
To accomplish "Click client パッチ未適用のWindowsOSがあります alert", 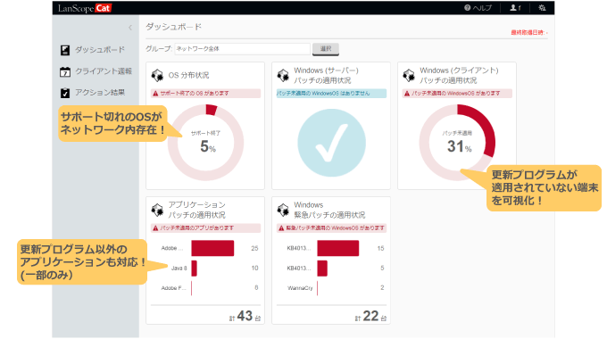I will click(x=457, y=94).
